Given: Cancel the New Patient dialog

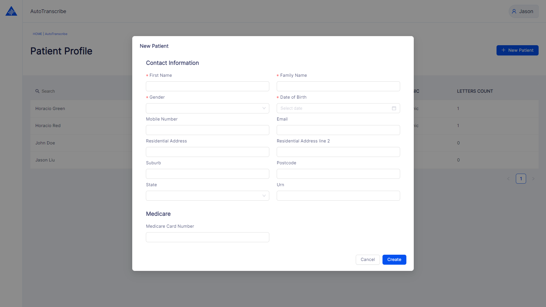Looking at the screenshot, I should pyautogui.click(x=367, y=260).
